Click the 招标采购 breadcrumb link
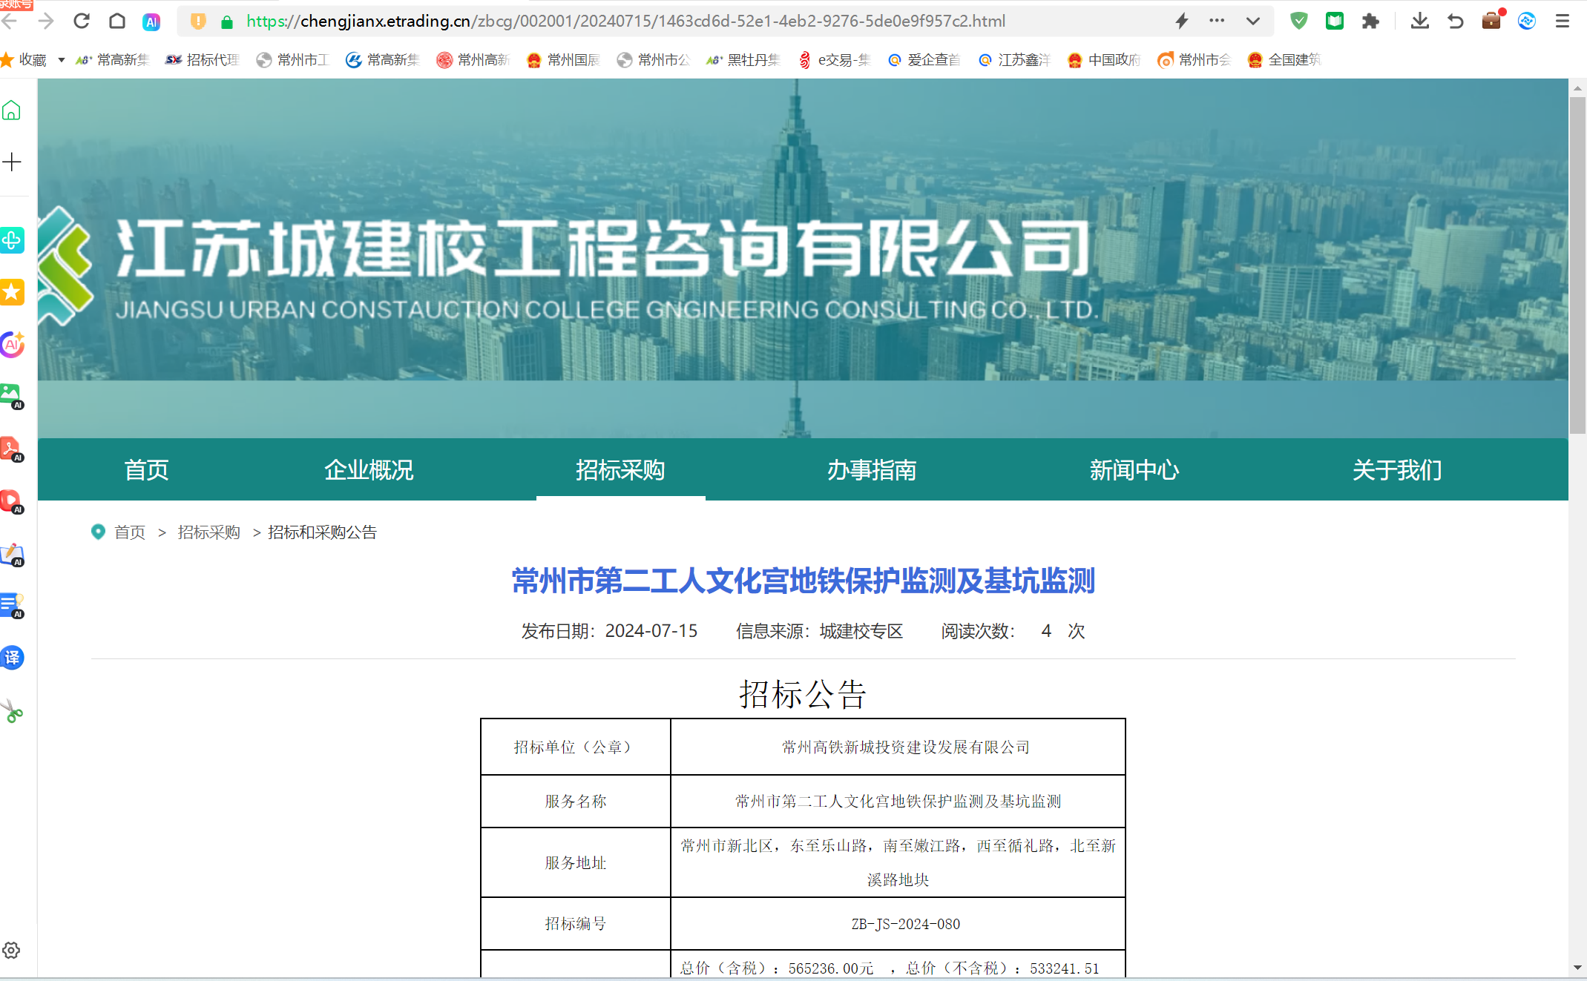 209,532
